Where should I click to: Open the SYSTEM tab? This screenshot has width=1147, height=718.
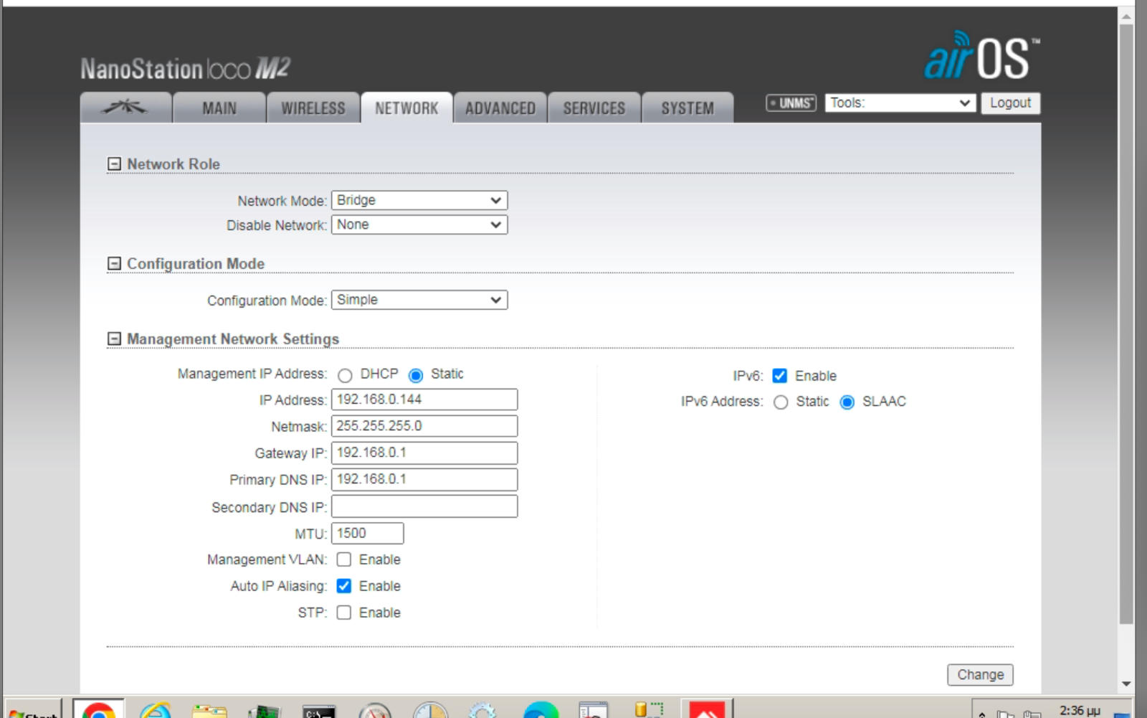(687, 108)
